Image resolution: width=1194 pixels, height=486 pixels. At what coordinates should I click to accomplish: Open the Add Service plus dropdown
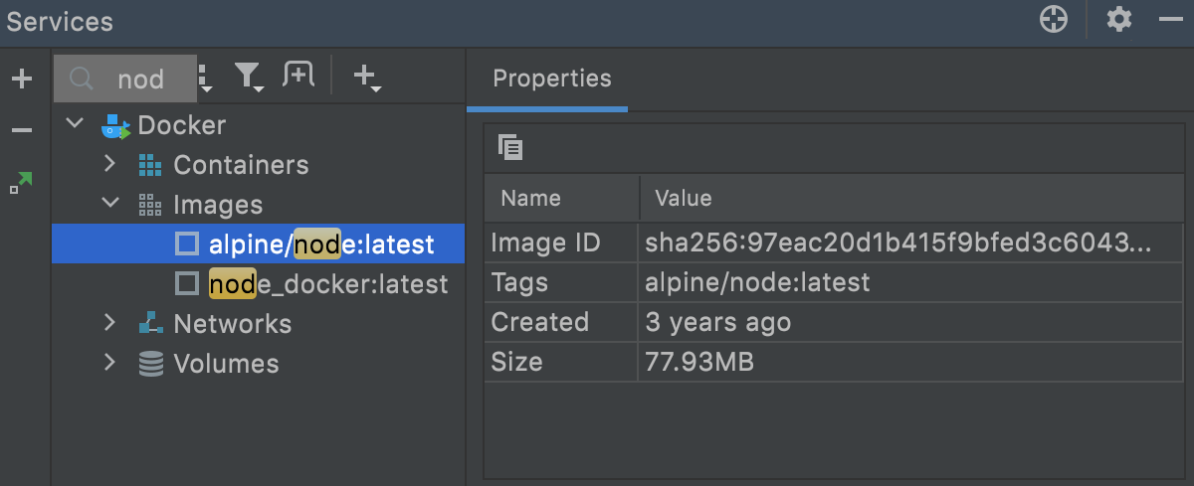coord(368,78)
